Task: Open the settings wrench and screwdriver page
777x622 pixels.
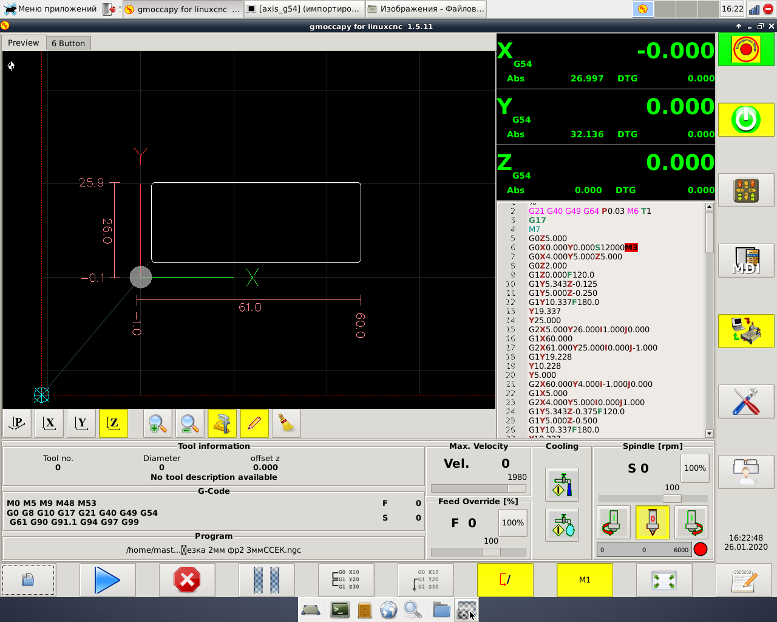Action: tap(746, 402)
